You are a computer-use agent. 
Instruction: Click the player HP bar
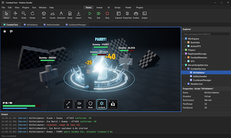pyautogui.click(x=21, y=106)
